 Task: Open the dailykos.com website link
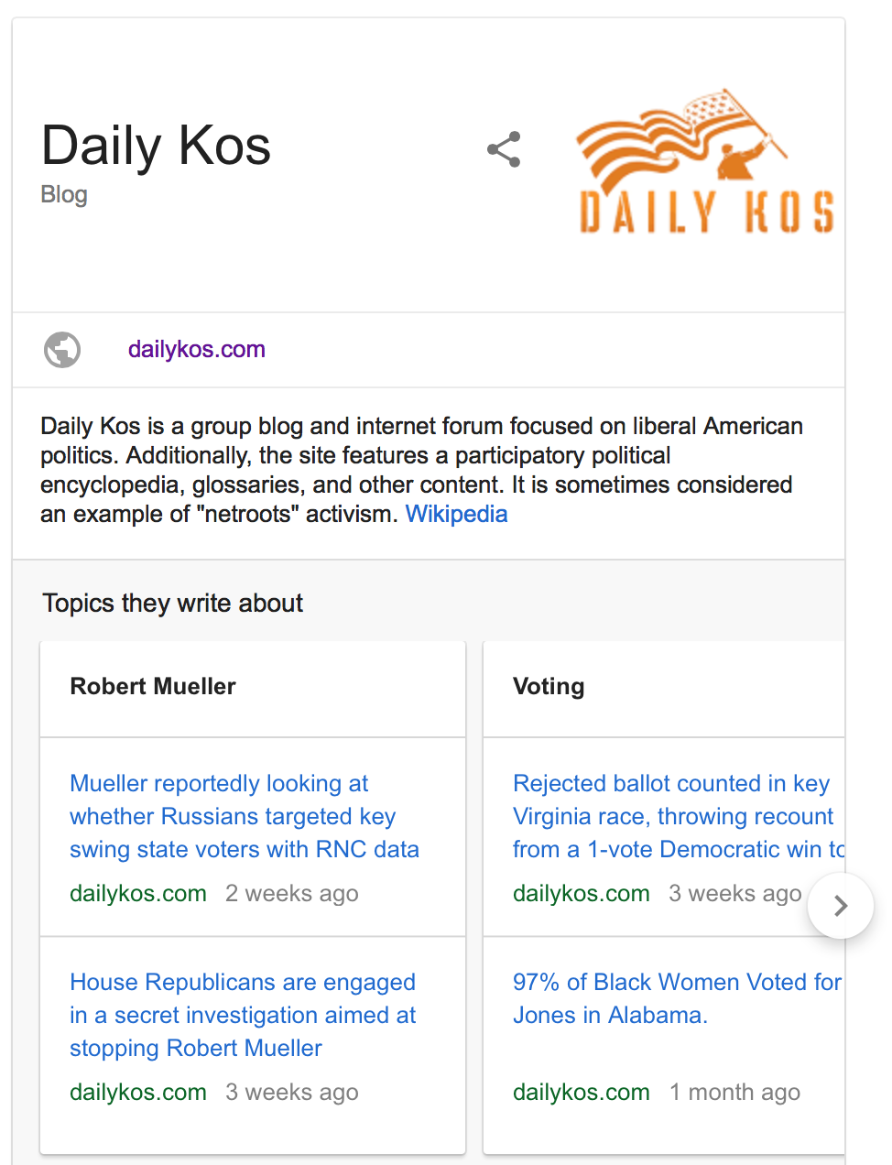coord(196,349)
